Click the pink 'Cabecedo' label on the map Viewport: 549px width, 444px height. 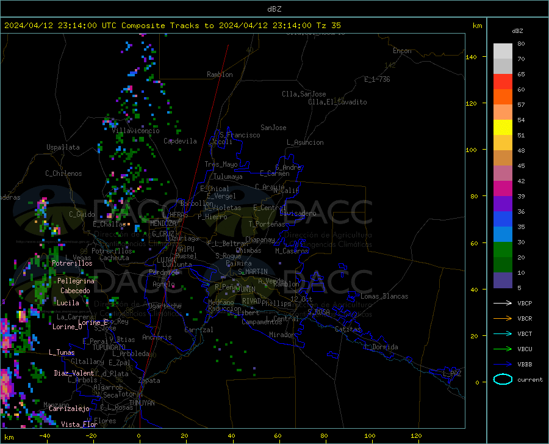(75, 291)
